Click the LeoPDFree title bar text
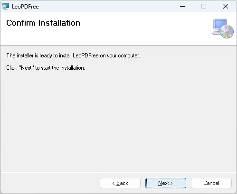The image size is (237, 194). click(25, 7)
